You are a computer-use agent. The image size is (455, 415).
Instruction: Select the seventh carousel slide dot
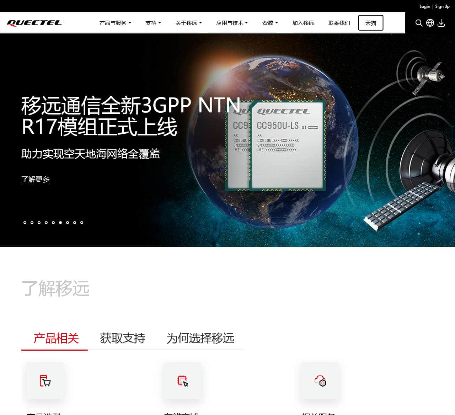68,223
